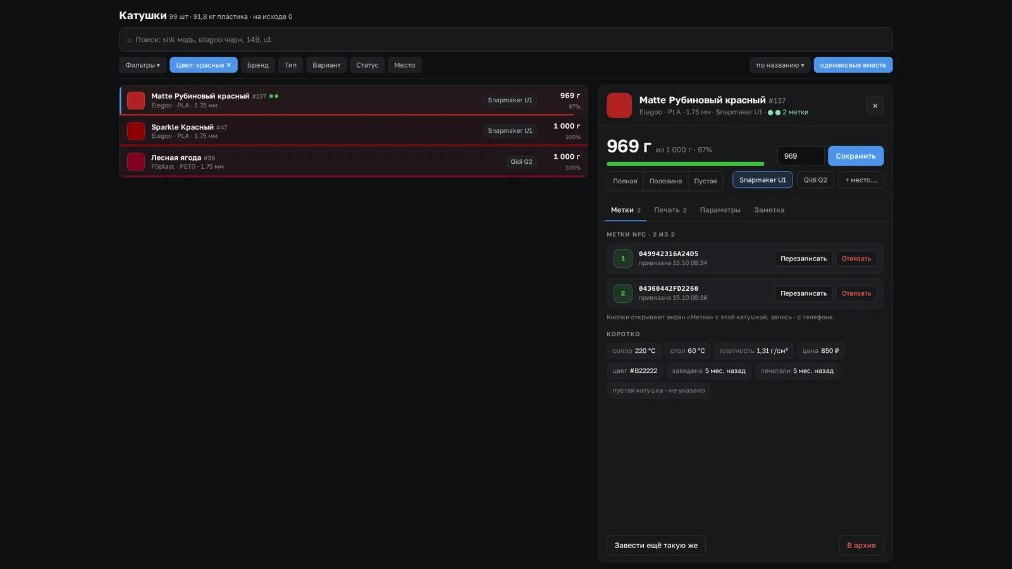Click the weight input showing 969
Image resolution: width=1012 pixels, height=569 pixels.
pyautogui.click(x=801, y=156)
